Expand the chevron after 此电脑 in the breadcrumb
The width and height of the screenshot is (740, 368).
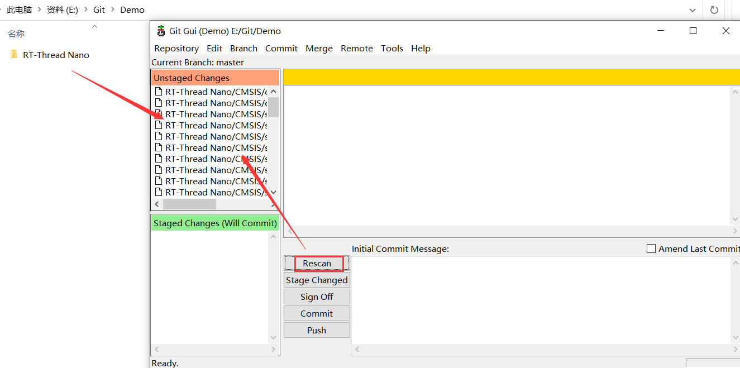tap(40, 10)
